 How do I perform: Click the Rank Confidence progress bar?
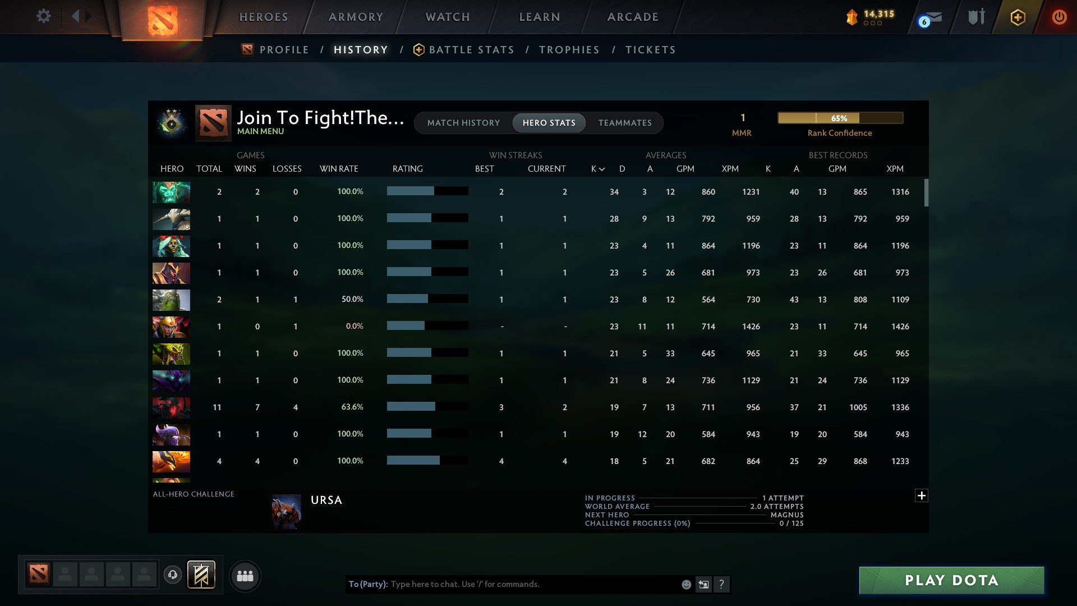[x=840, y=118]
